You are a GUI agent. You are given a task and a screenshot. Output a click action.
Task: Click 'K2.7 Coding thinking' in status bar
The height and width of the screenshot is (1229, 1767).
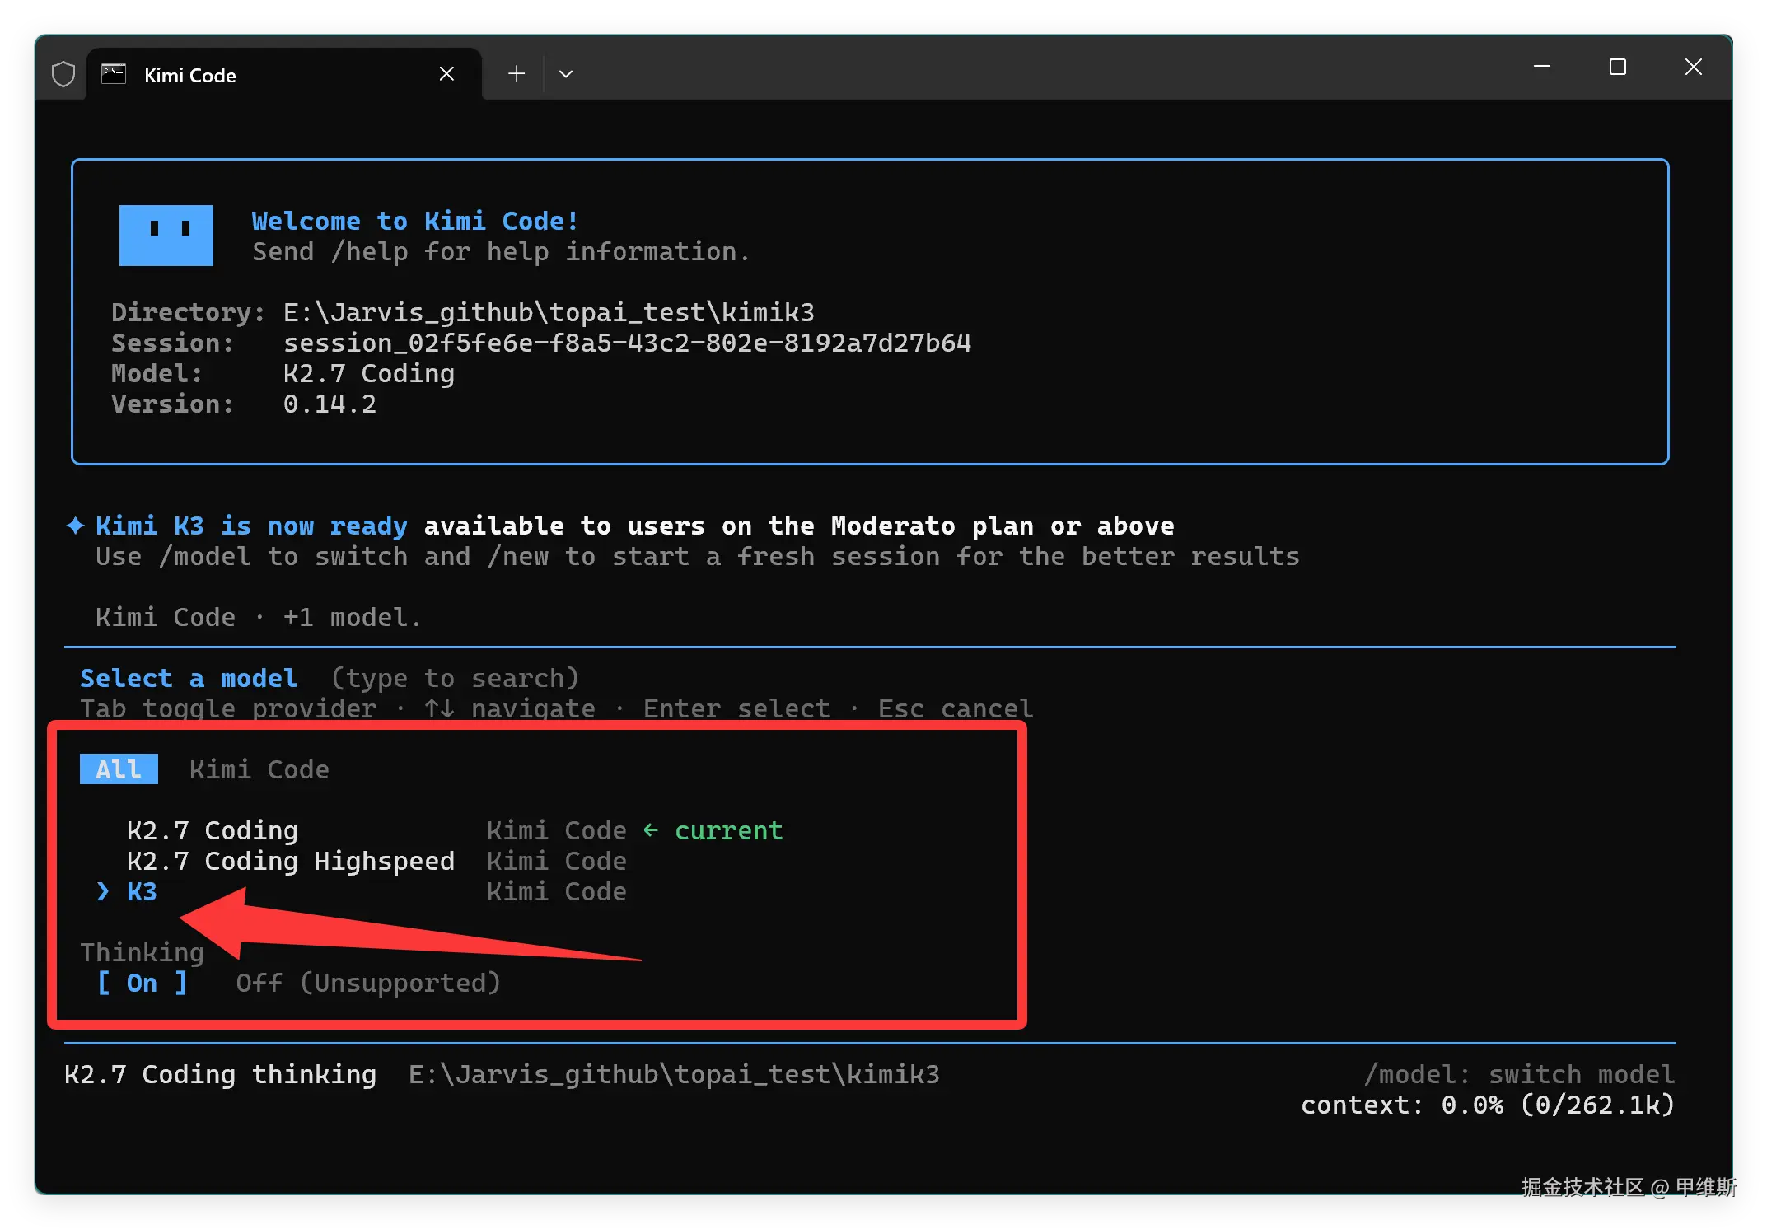pos(220,1074)
